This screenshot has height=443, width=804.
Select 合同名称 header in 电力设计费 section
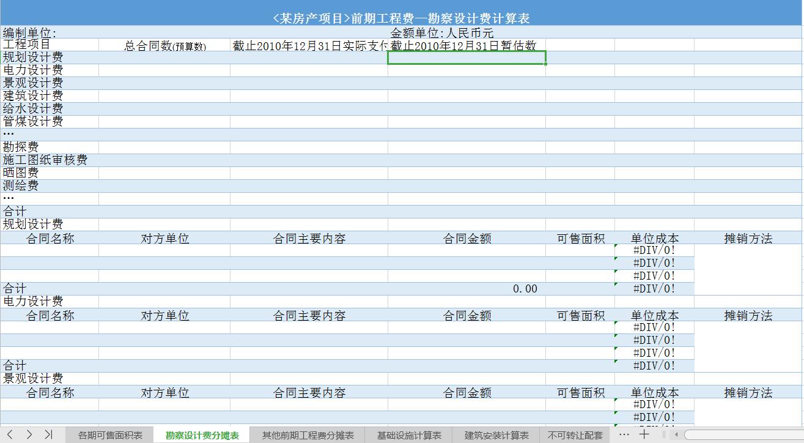click(50, 315)
